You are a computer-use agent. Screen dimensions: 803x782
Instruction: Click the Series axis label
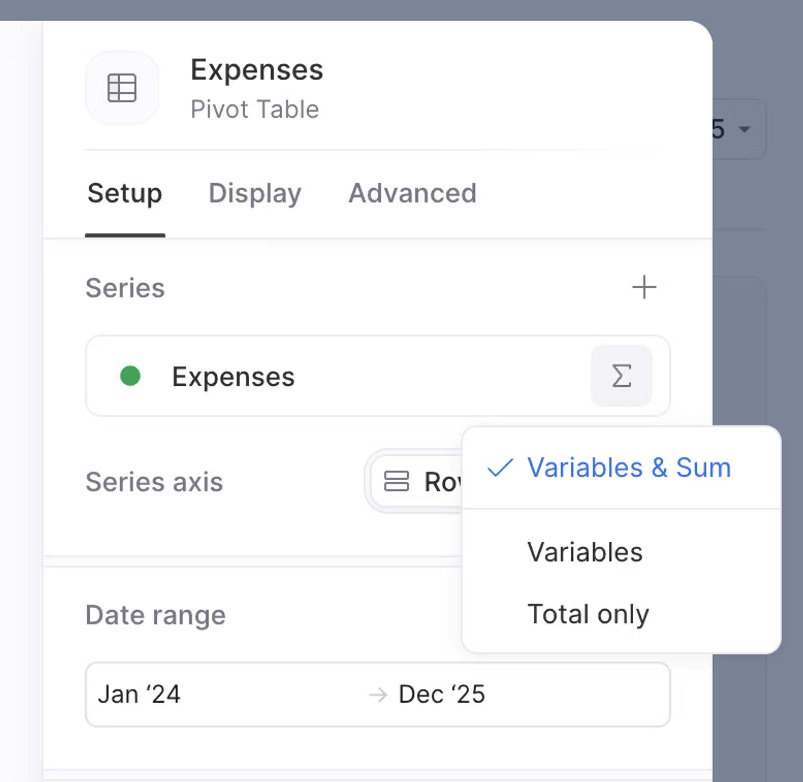(154, 482)
